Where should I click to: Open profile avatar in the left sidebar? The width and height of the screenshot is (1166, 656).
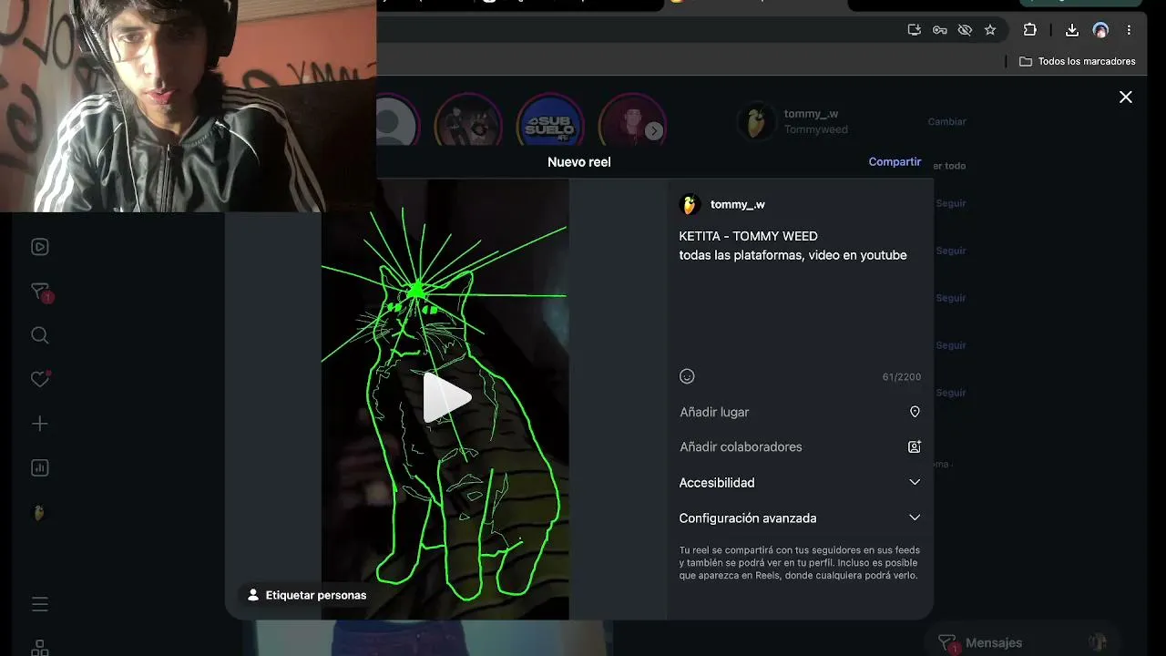(x=39, y=513)
